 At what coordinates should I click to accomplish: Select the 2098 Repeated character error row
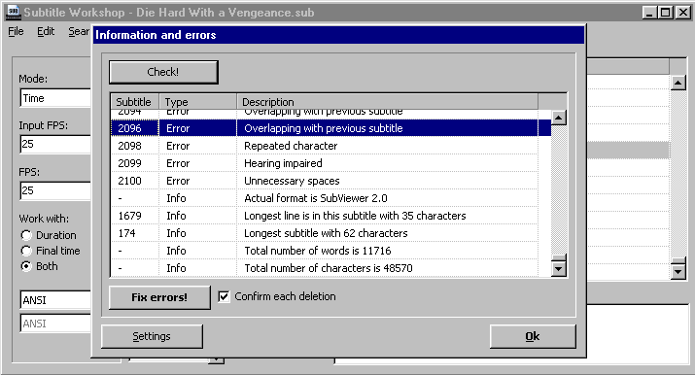click(x=324, y=146)
